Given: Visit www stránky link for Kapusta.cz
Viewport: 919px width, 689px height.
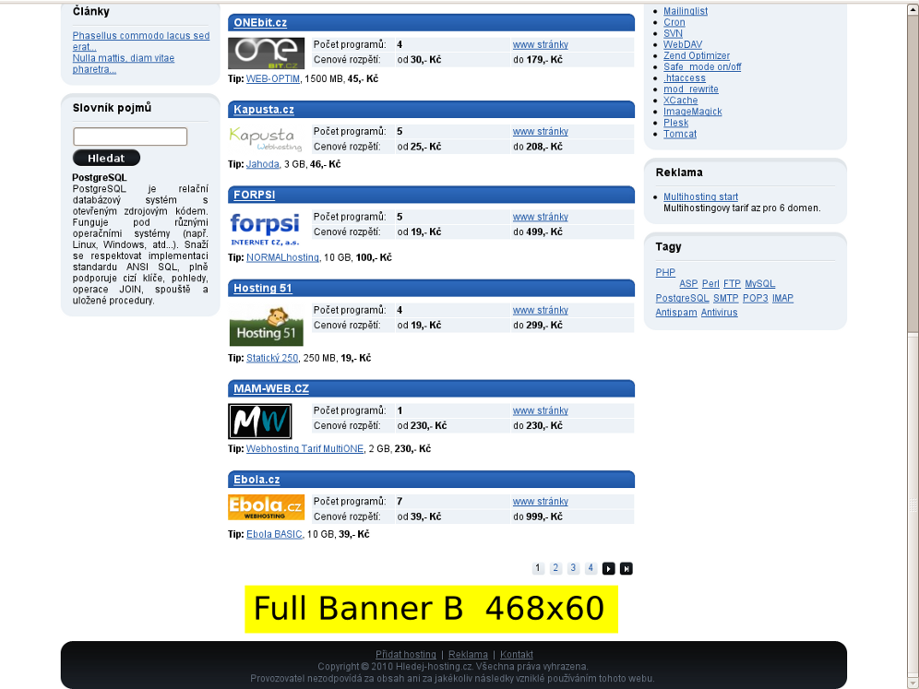Looking at the screenshot, I should click(541, 131).
